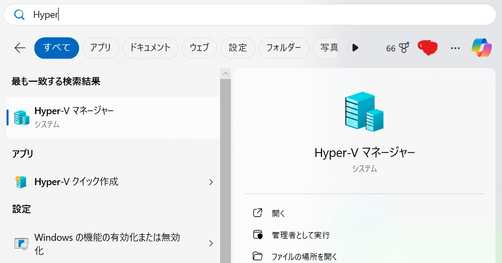
Task: Switch to the 写真 filter tab
Action: [x=326, y=48]
